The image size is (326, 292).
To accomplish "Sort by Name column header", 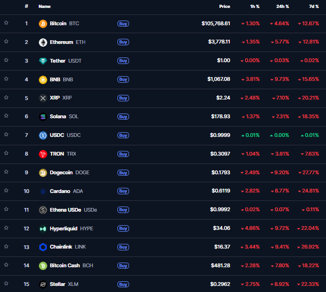I will pos(44,7).
